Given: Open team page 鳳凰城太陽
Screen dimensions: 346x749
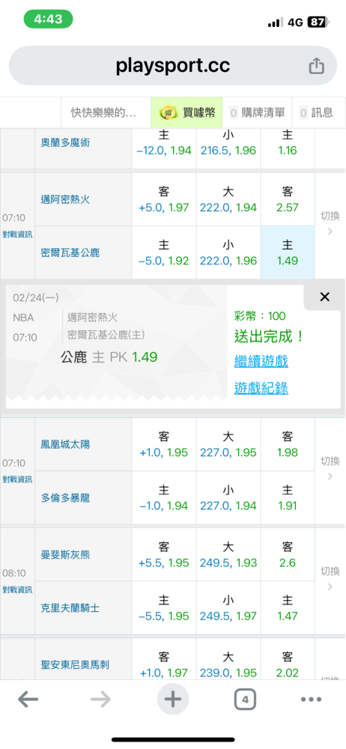Looking at the screenshot, I should coord(65,445).
